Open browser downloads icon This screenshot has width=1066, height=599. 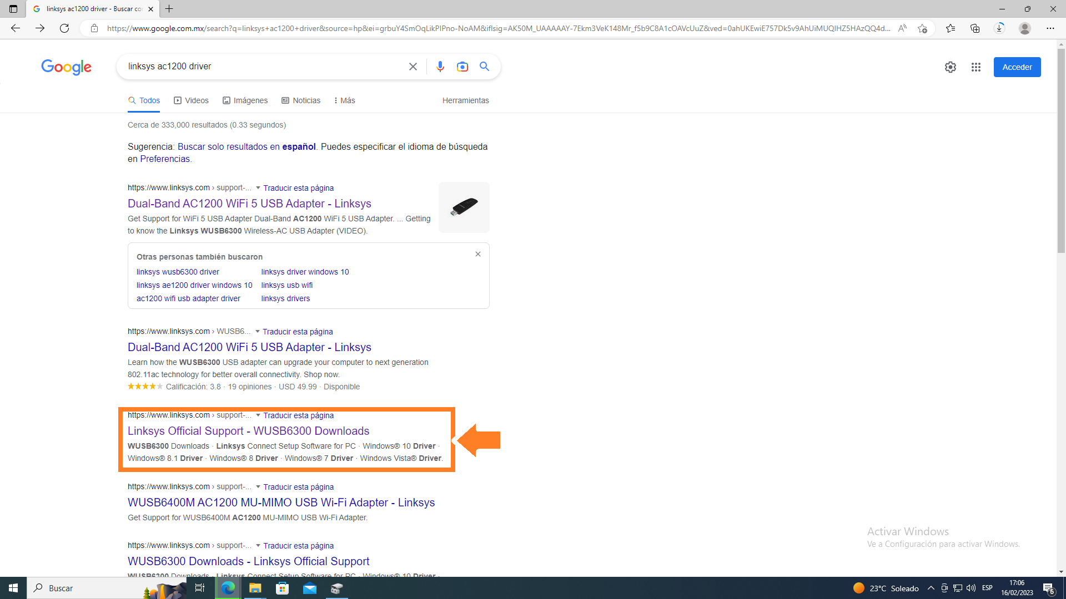(x=999, y=28)
